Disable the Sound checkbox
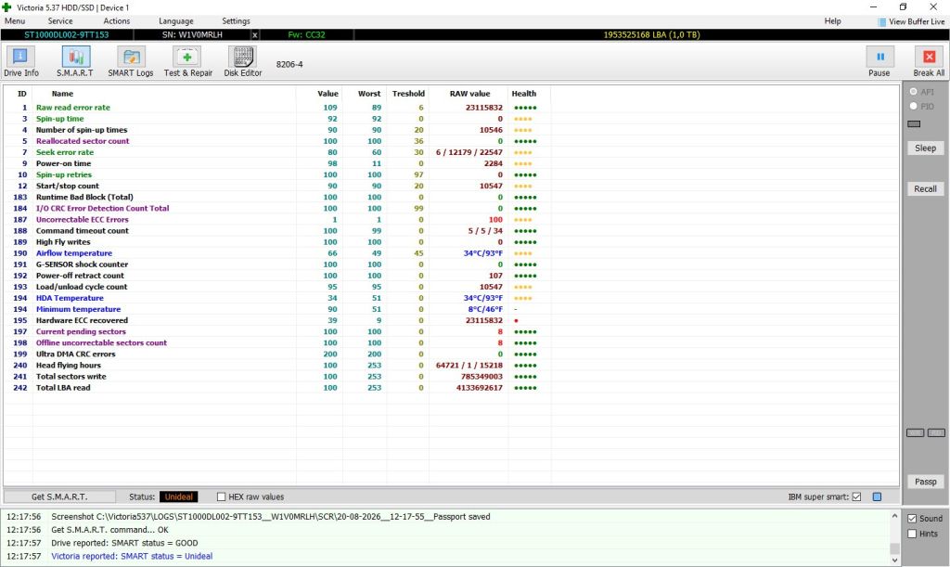This screenshot has height=567, width=950. [912, 519]
